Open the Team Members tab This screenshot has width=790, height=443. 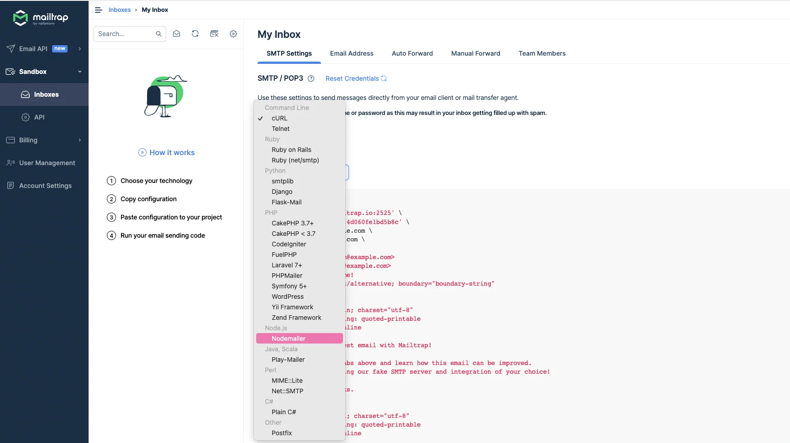tap(542, 53)
